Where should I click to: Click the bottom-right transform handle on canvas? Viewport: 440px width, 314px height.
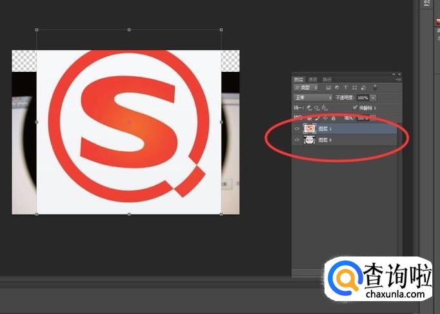pos(221,215)
